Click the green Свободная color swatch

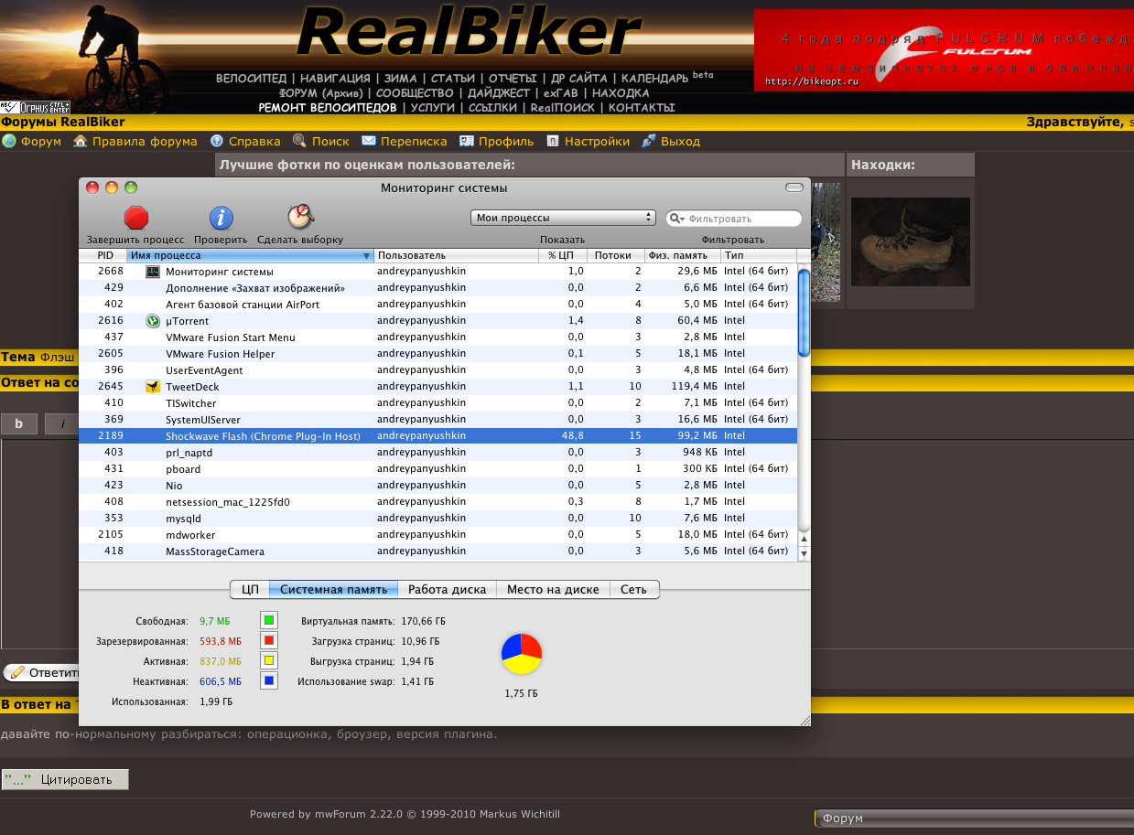[268, 620]
